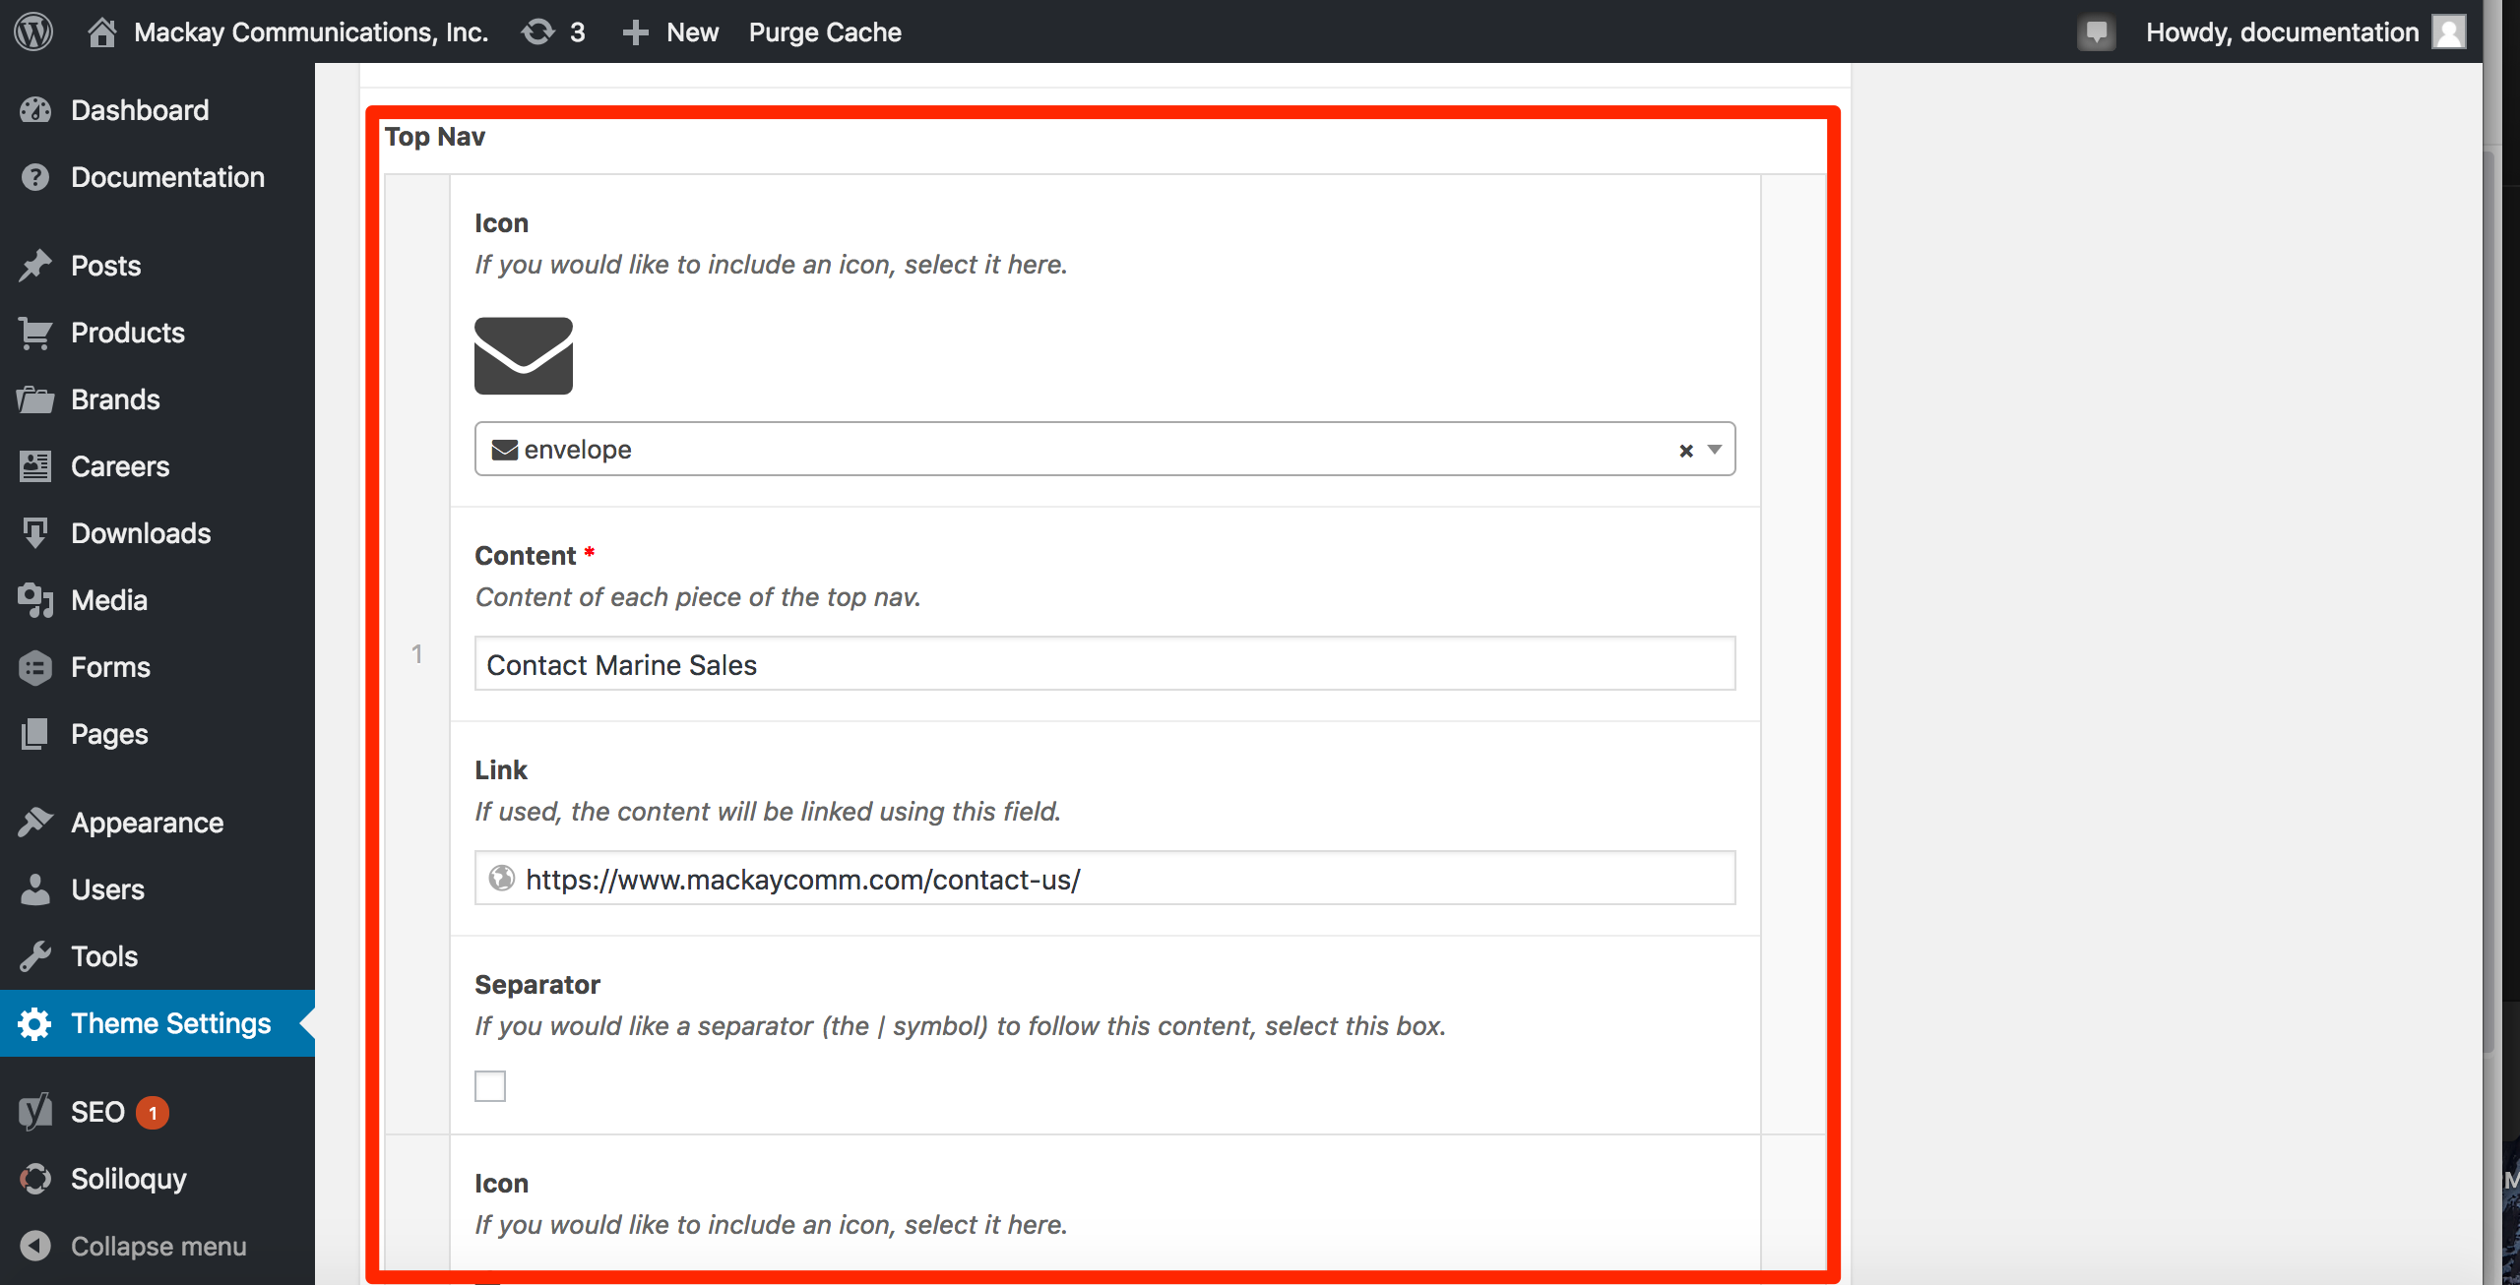Expand the icon dropdown arrow
Viewport: 2520px width, 1285px height.
[1715, 450]
